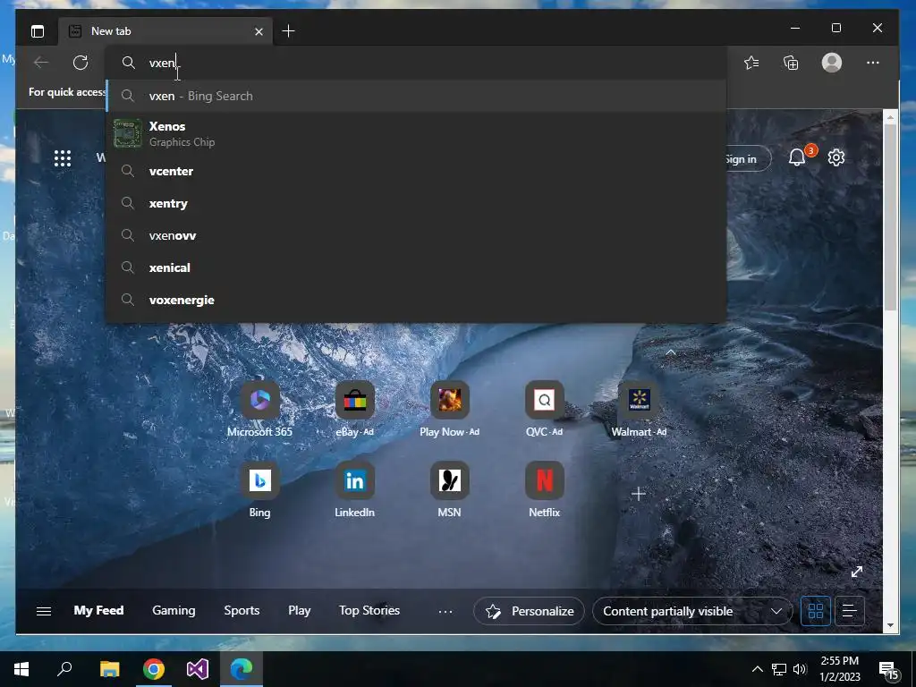Open the LinkedIn quick link
916x687 pixels.
(354, 489)
